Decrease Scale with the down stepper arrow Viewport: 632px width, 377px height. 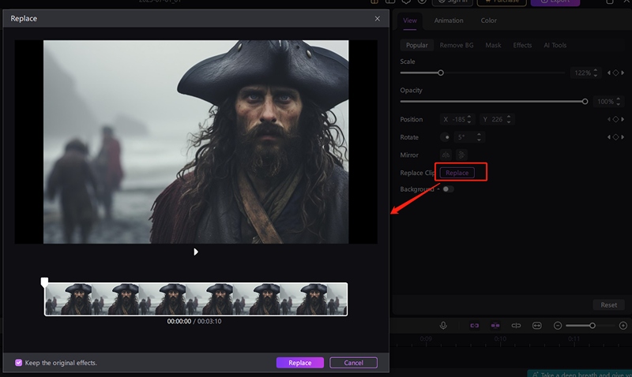[596, 75]
